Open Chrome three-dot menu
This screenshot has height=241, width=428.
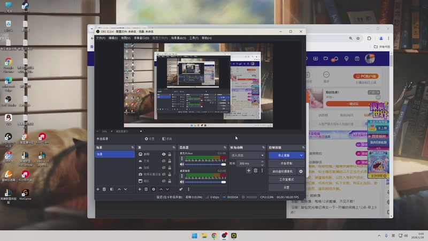(x=388, y=38)
